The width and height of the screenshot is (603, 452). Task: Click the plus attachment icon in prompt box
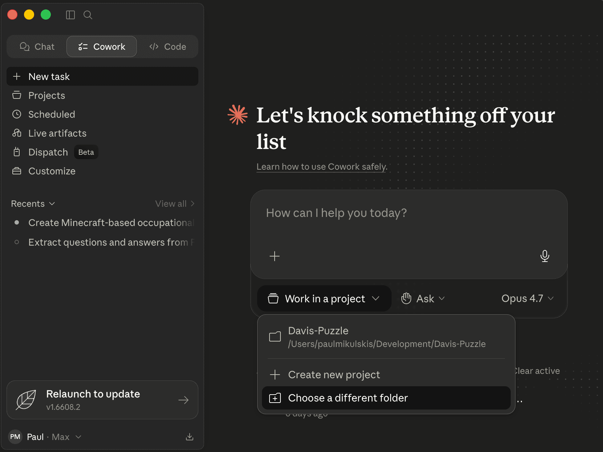tap(275, 256)
